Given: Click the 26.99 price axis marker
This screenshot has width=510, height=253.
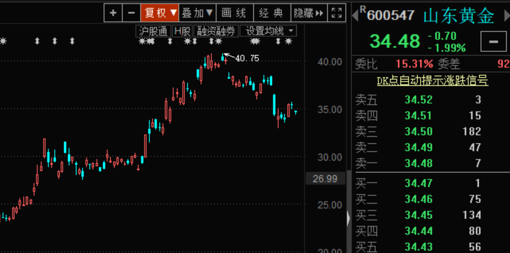Looking at the screenshot, I should coord(325,179).
